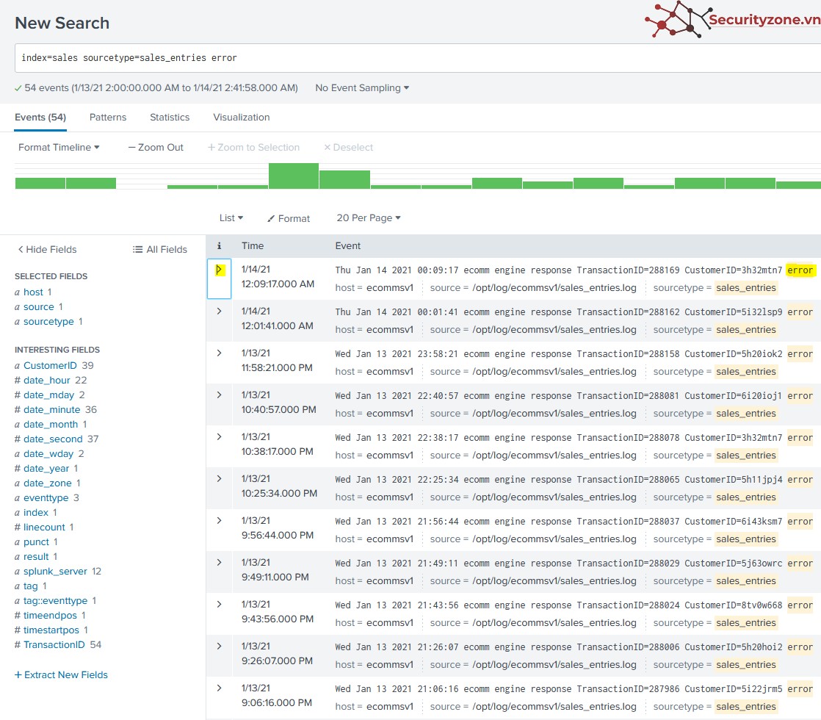Viewport: 821px width, 720px height.
Task: Click the Time column header
Action: pos(253,246)
